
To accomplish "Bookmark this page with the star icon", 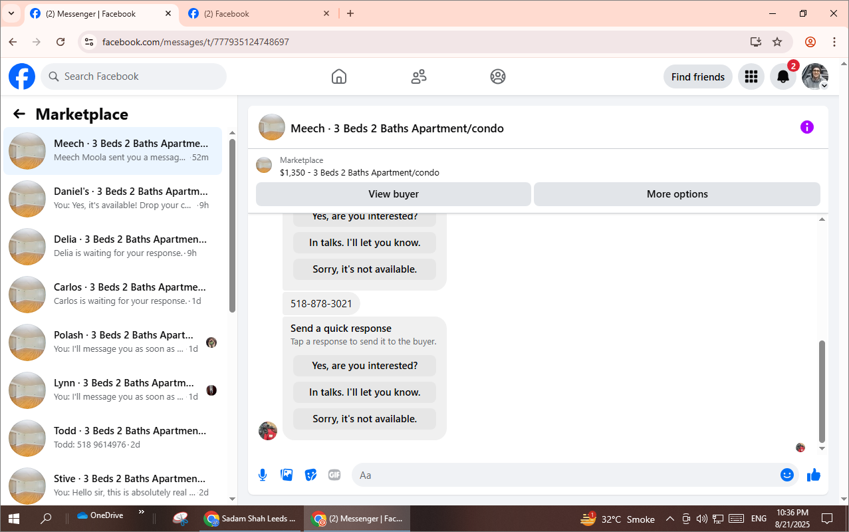I will click(777, 42).
